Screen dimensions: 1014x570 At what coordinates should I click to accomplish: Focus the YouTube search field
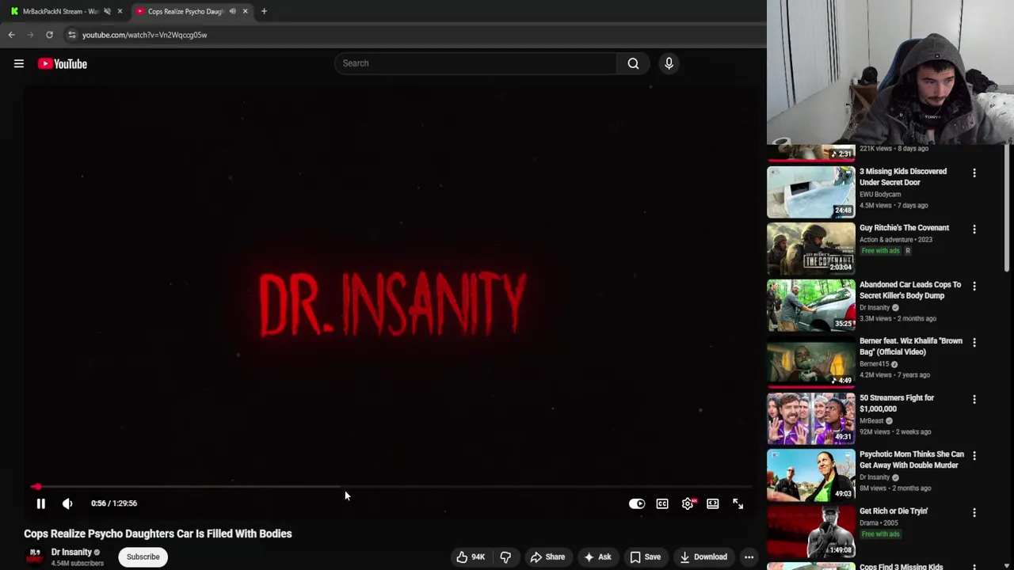(475, 63)
